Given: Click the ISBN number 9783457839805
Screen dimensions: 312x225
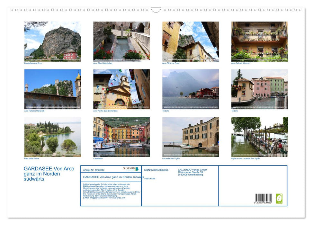Looking at the screenshot, I should 156,170.
